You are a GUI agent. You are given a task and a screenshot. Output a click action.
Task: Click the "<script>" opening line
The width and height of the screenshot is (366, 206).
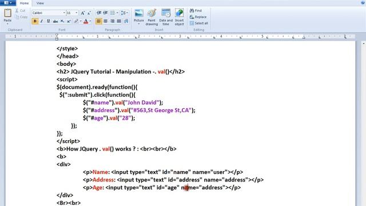point(67,80)
